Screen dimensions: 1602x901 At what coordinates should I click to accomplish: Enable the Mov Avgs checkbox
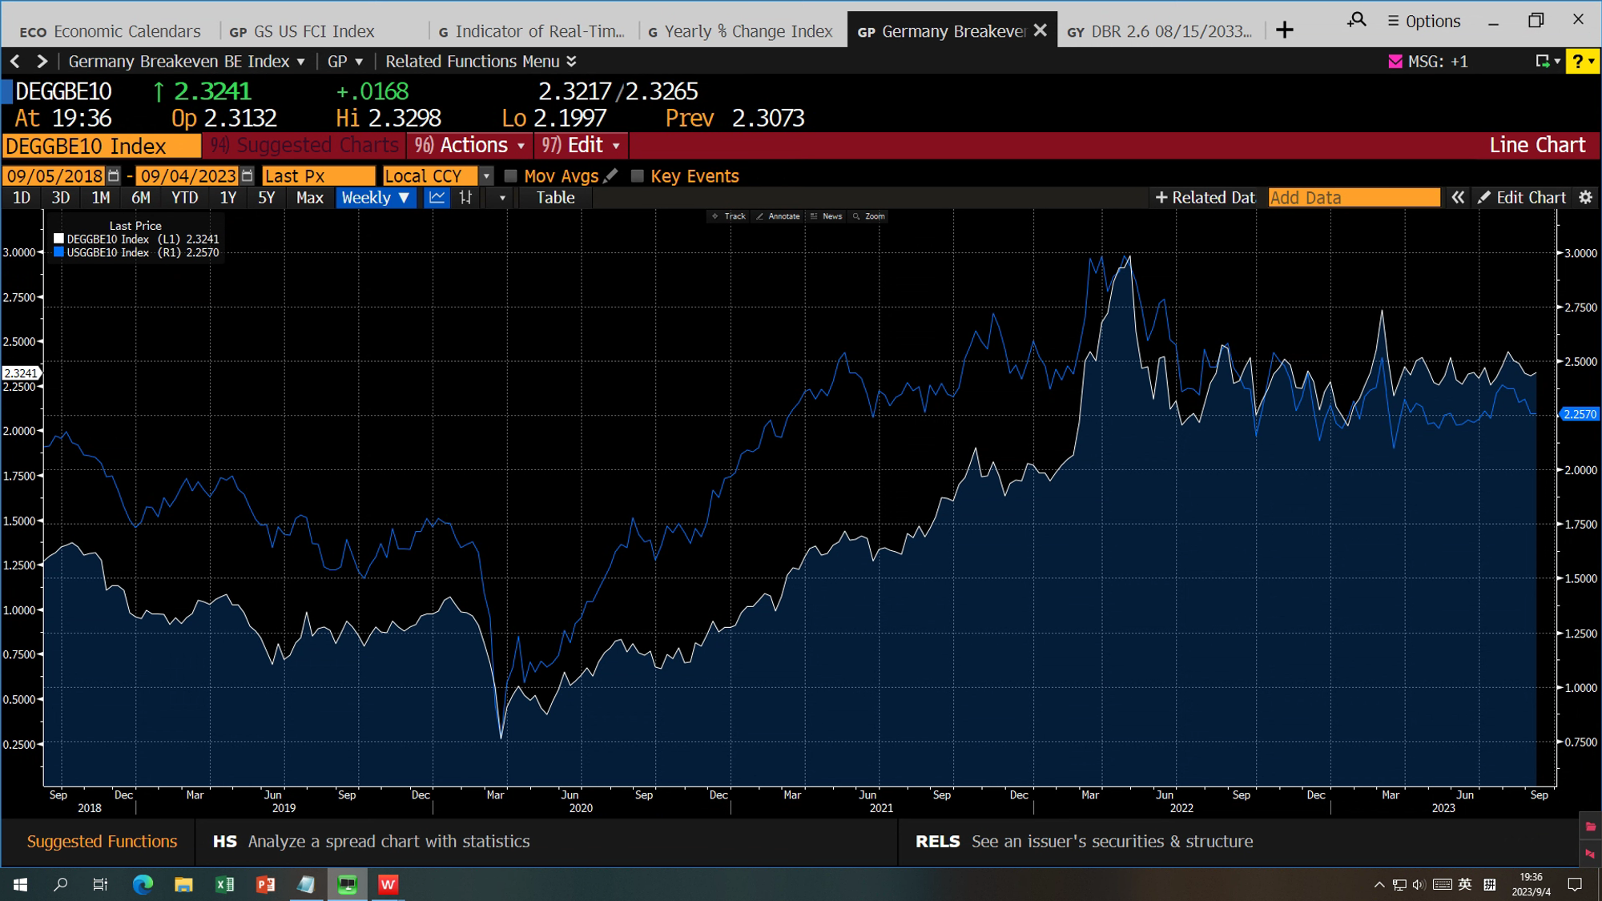click(x=510, y=176)
